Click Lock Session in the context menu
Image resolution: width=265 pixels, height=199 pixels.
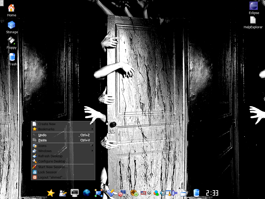point(47,172)
